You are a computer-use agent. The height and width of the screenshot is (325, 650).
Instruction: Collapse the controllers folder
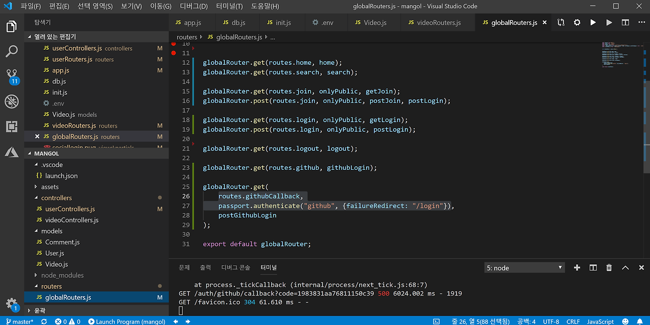pos(56,198)
